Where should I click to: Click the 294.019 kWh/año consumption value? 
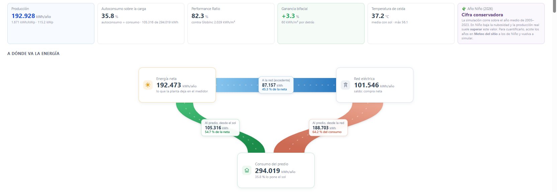click(x=275, y=171)
